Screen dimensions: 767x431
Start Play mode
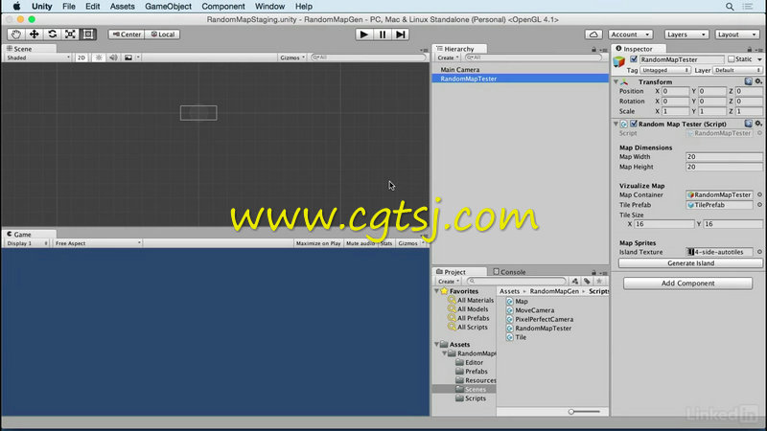pyautogui.click(x=363, y=34)
